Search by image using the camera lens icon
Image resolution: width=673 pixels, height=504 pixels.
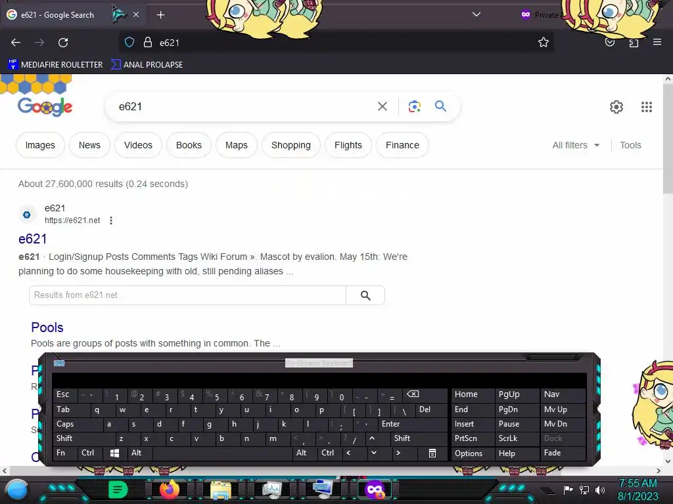[414, 106]
